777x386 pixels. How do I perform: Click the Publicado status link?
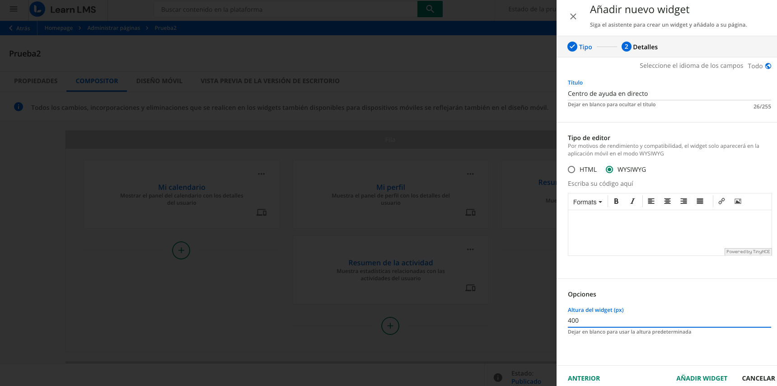coord(526,381)
